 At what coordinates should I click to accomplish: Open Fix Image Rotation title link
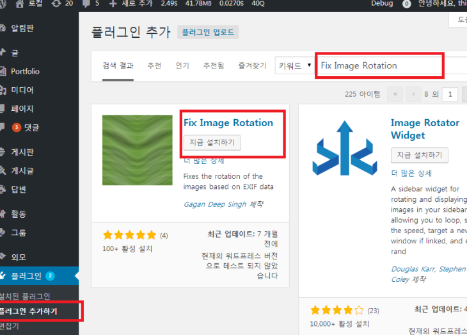[x=228, y=123]
